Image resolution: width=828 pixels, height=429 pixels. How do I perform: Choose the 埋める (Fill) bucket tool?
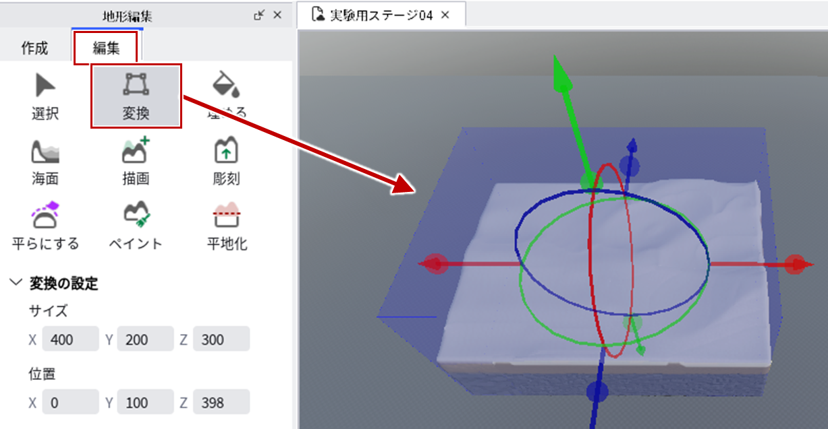tap(226, 97)
